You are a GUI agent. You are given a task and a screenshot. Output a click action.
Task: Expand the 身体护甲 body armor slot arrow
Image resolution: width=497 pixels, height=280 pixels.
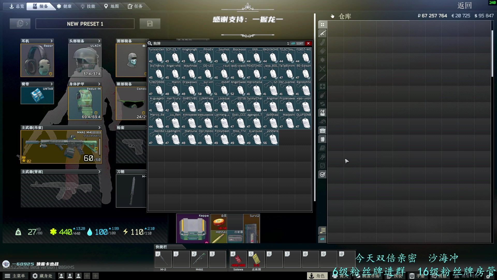[99, 84]
